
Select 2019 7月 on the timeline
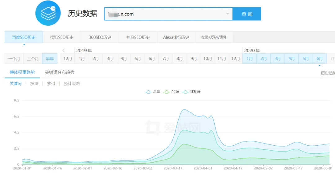click(166, 58)
